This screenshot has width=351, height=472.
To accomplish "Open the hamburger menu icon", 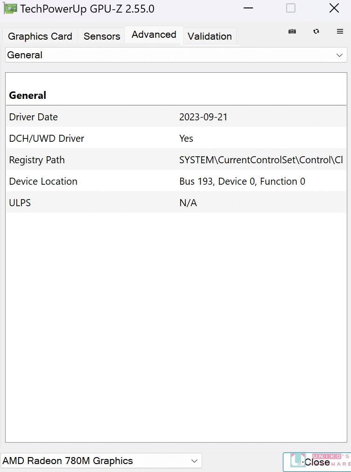I will 340,31.
